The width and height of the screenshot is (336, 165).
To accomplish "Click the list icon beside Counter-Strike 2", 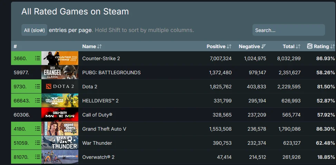I will [x=38, y=58].
